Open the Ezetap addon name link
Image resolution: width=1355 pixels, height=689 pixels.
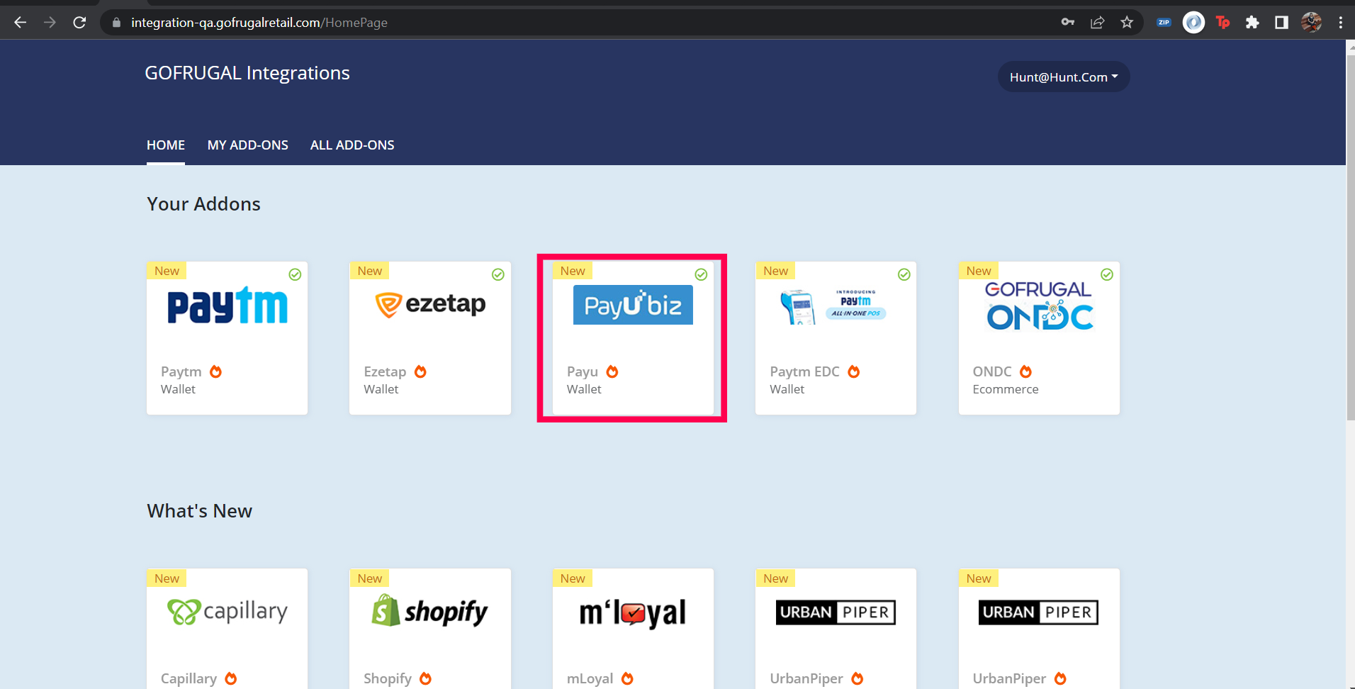pos(385,371)
